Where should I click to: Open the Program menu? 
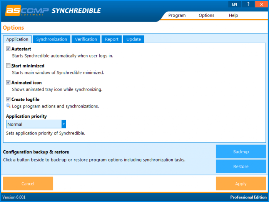click(x=177, y=15)
